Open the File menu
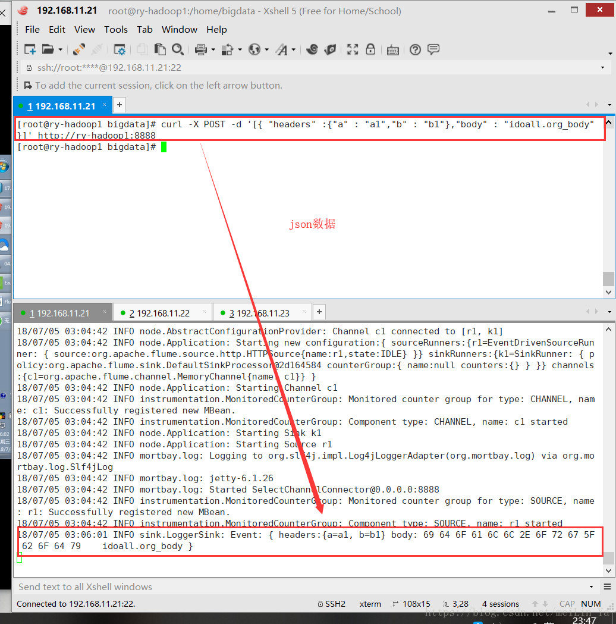The image size is (616, 624). [32, 30]
